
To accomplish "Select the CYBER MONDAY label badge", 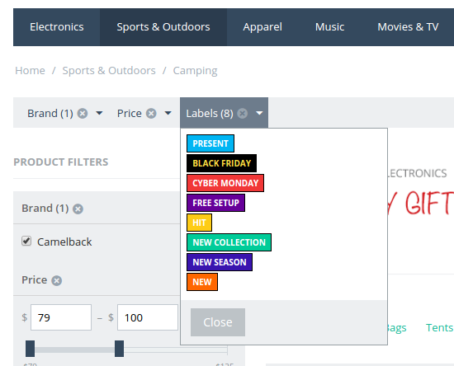I will [x=225, y=183].
